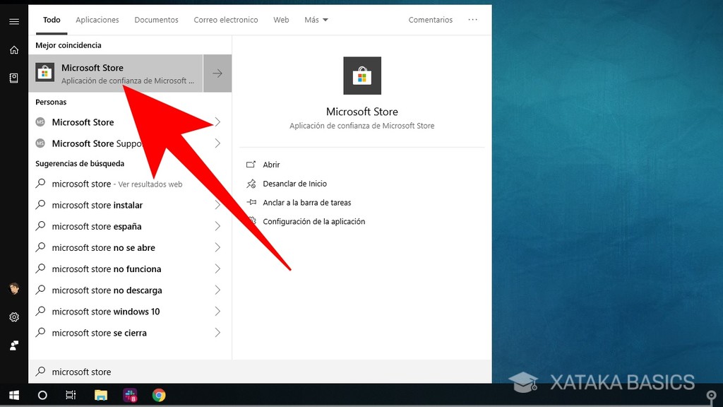723x407 pixels.
Task: Expand 'microsoft store se cierra' chevron
Action: (x=217, y=332)
